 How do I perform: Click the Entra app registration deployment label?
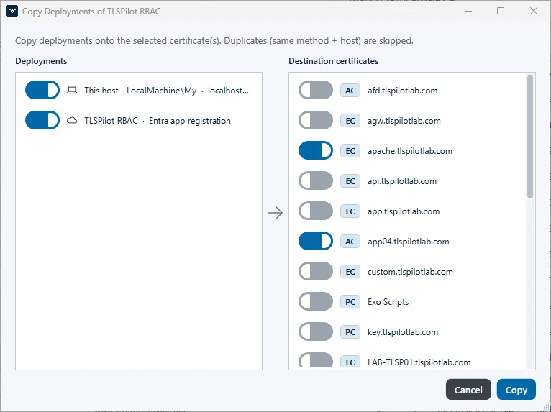(190, 121)
